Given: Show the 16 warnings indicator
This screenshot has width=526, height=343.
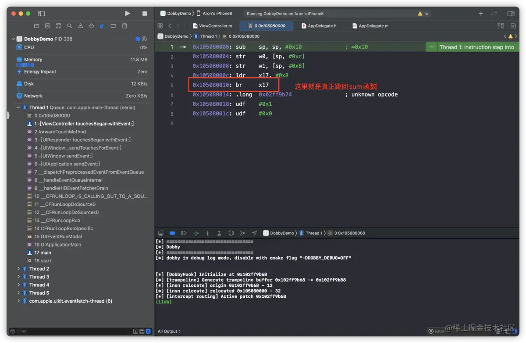Looking at the screenshot, I should point(423,14).
